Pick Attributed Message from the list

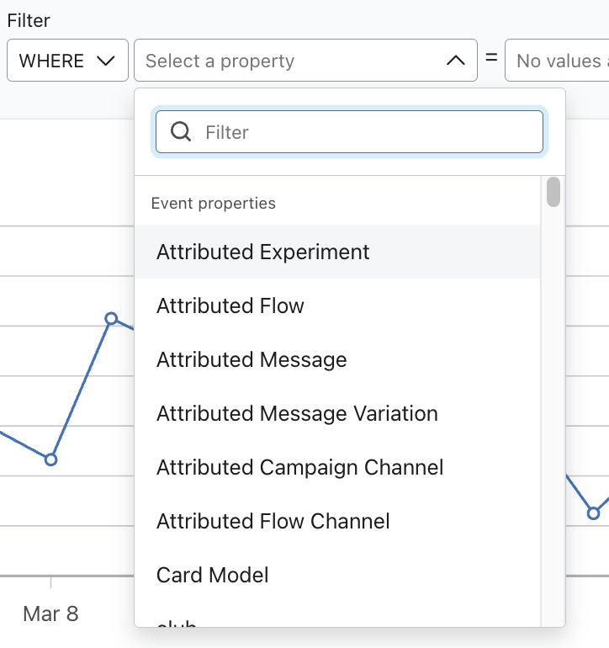(252, 359)
